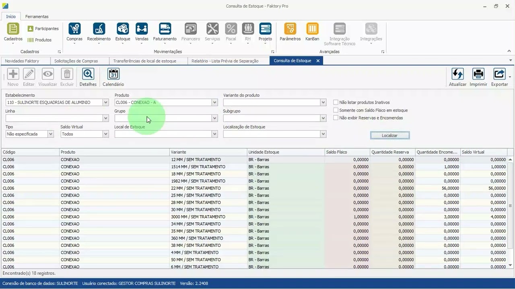Switch to Novidades Faktory tab
Viewport: 515px width, 289px height.
[22, 61]
